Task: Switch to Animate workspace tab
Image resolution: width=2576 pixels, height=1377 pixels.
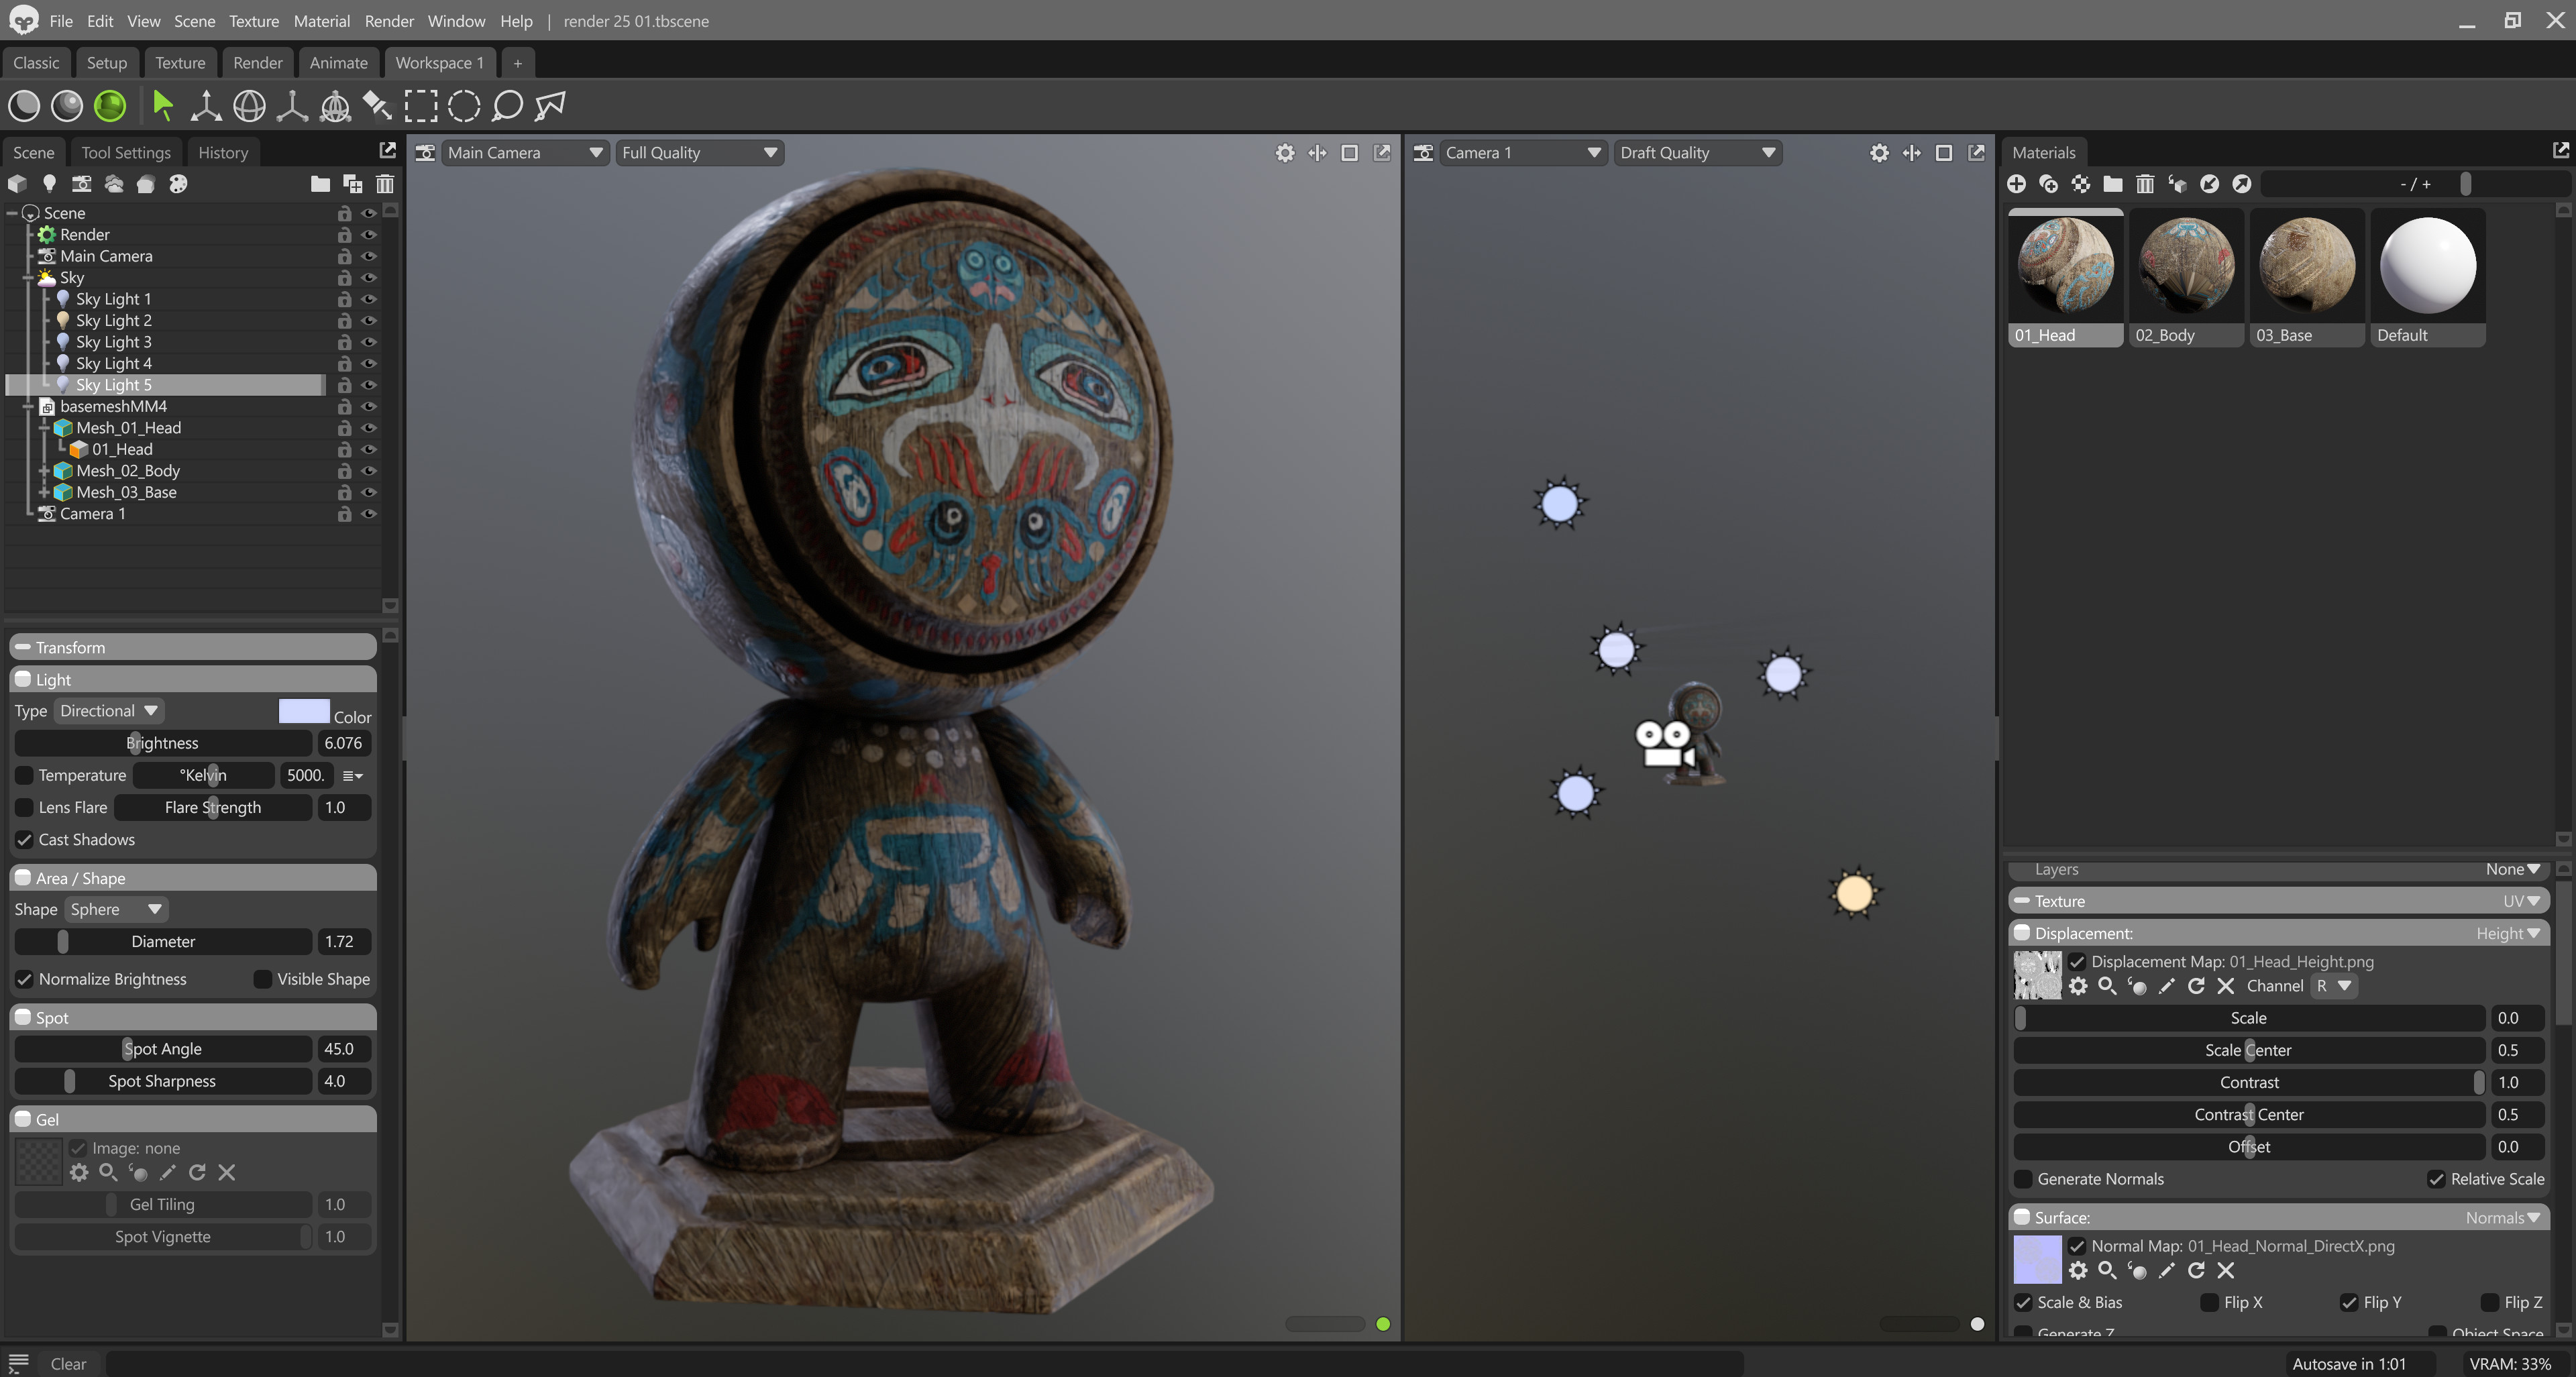Action: [x=338, y=63]
